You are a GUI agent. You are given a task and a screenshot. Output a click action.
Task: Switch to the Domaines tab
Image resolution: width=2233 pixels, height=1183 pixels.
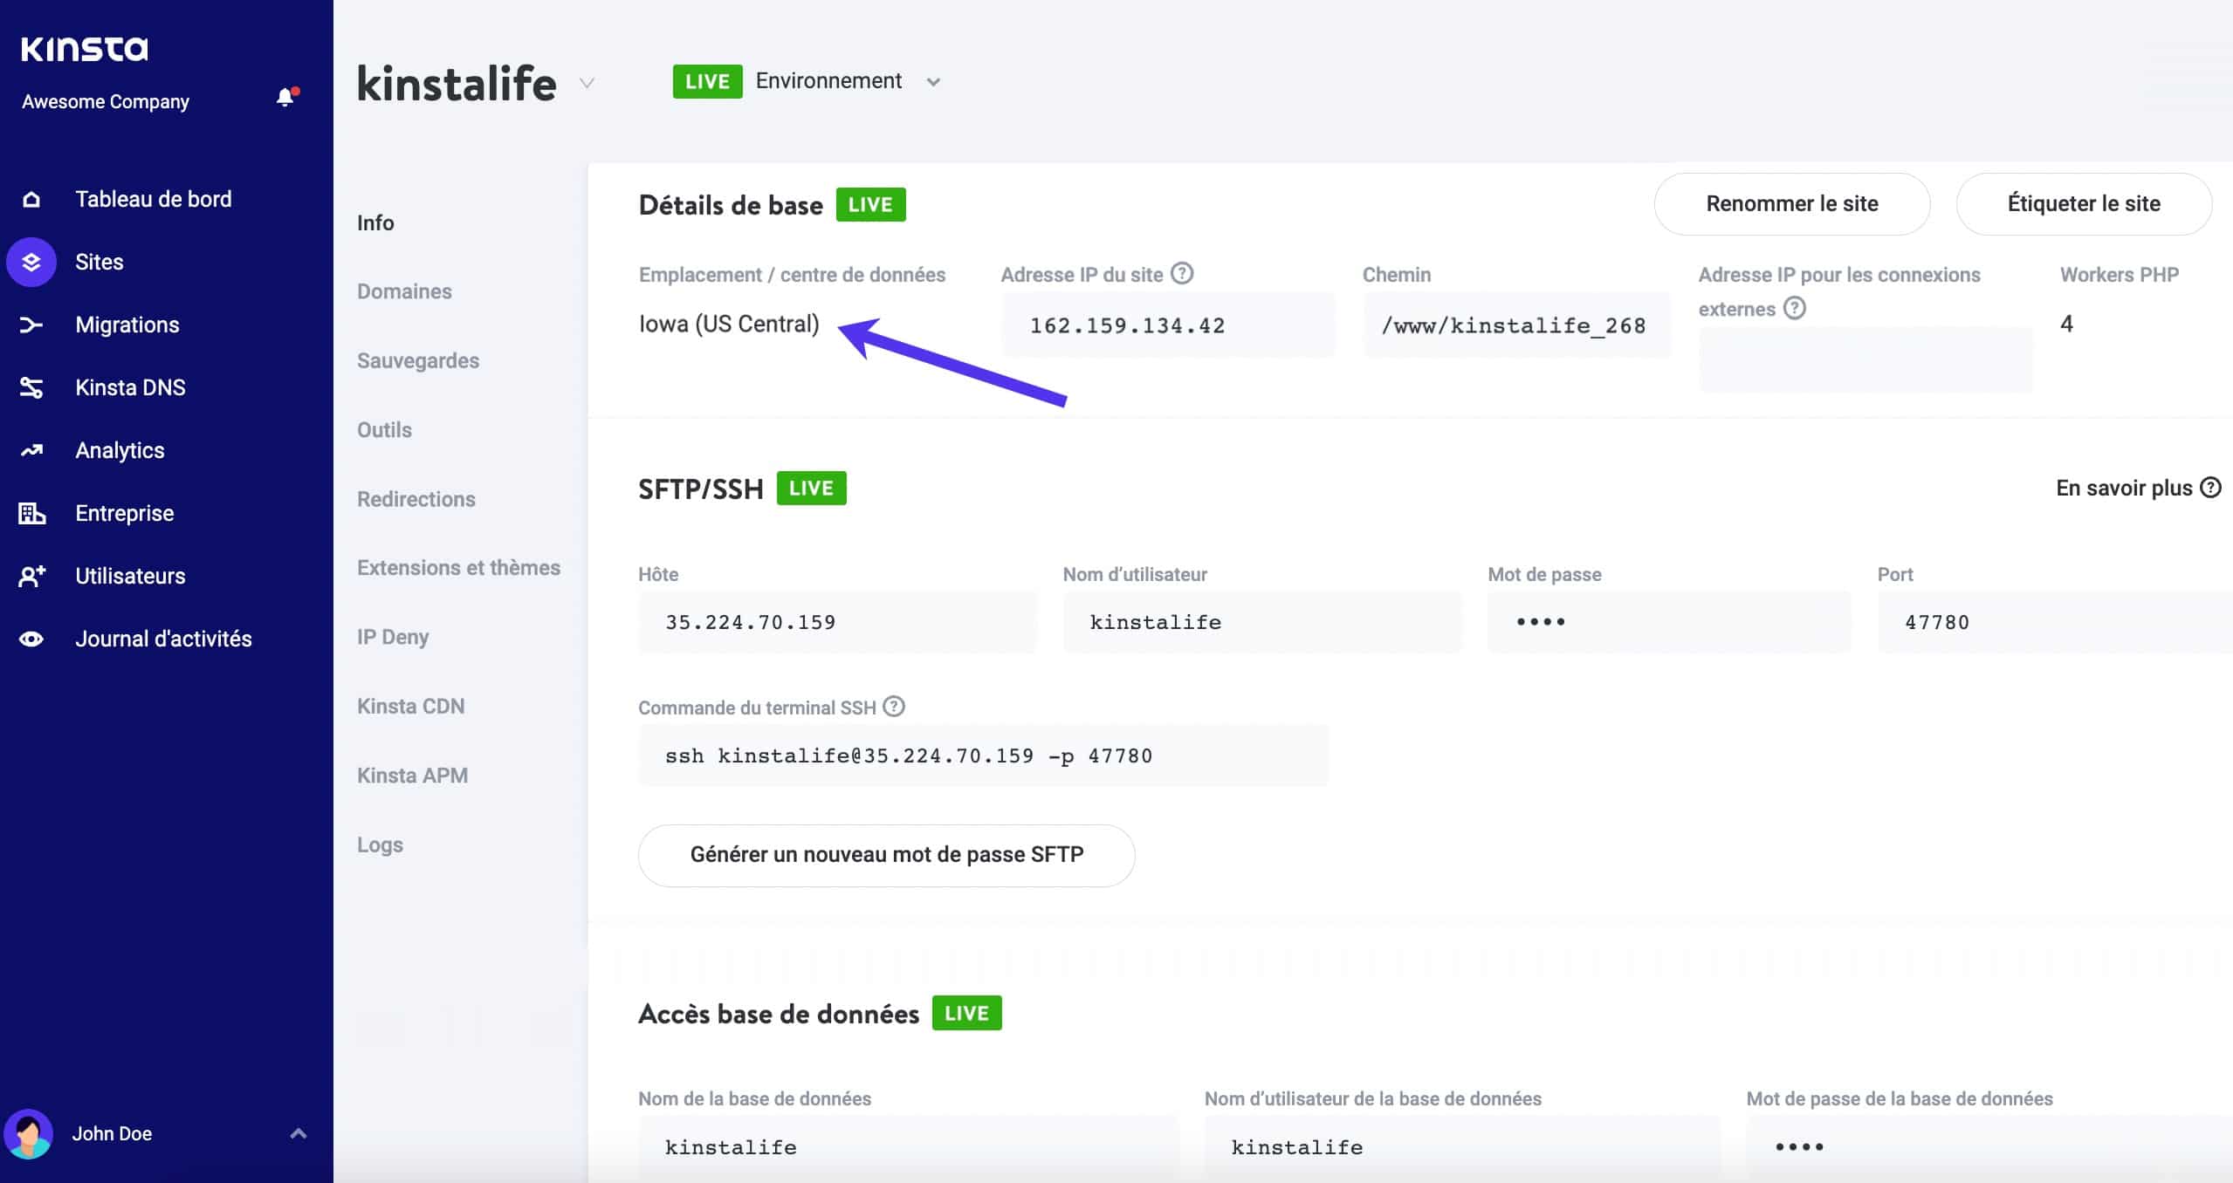tap(404, 291)
